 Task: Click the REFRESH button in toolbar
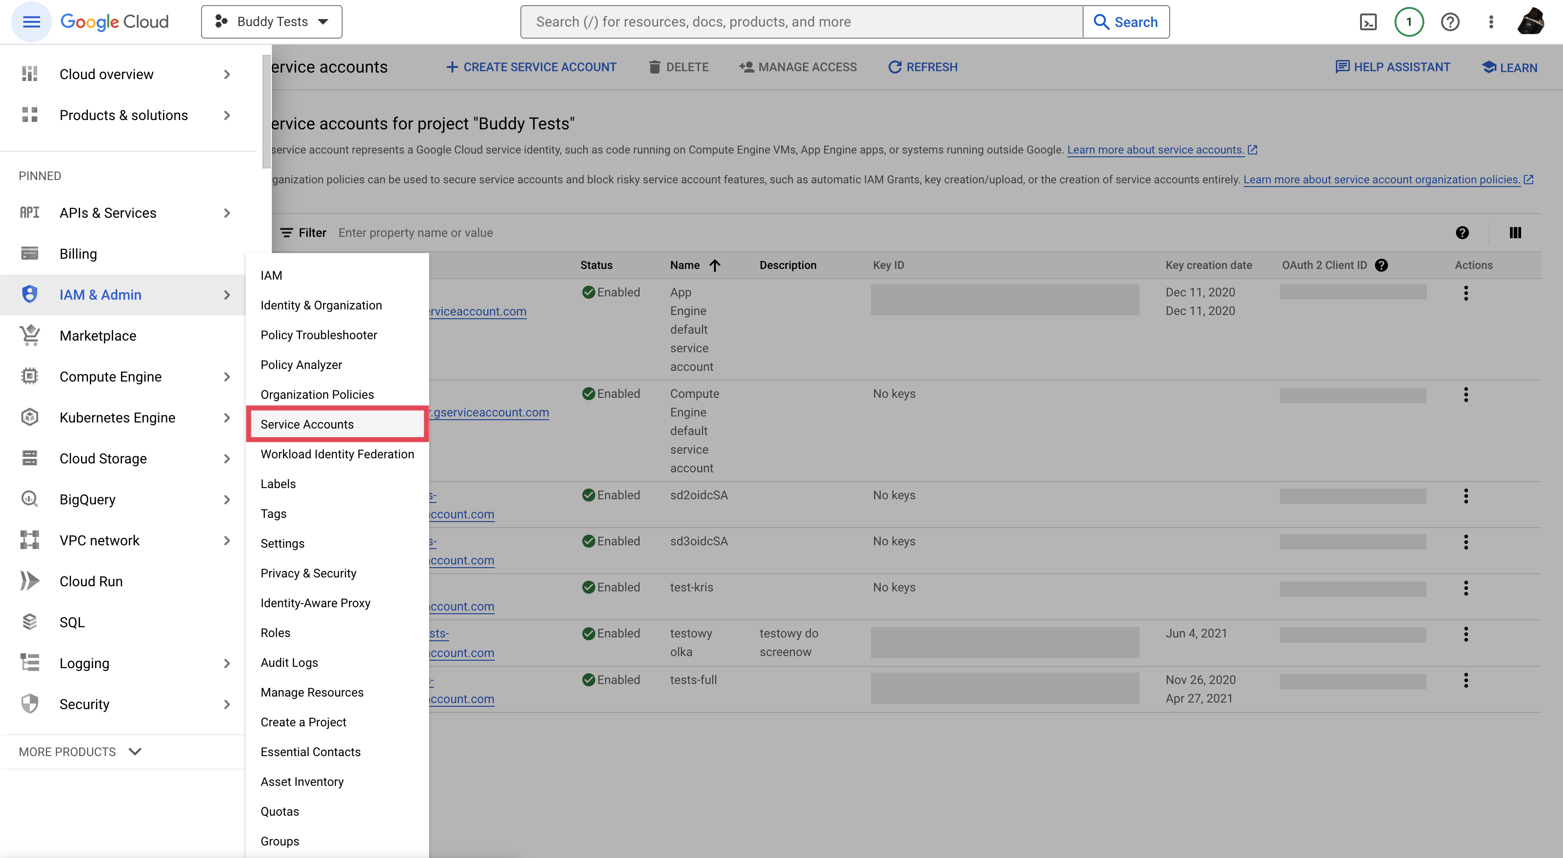coord(922,67)
